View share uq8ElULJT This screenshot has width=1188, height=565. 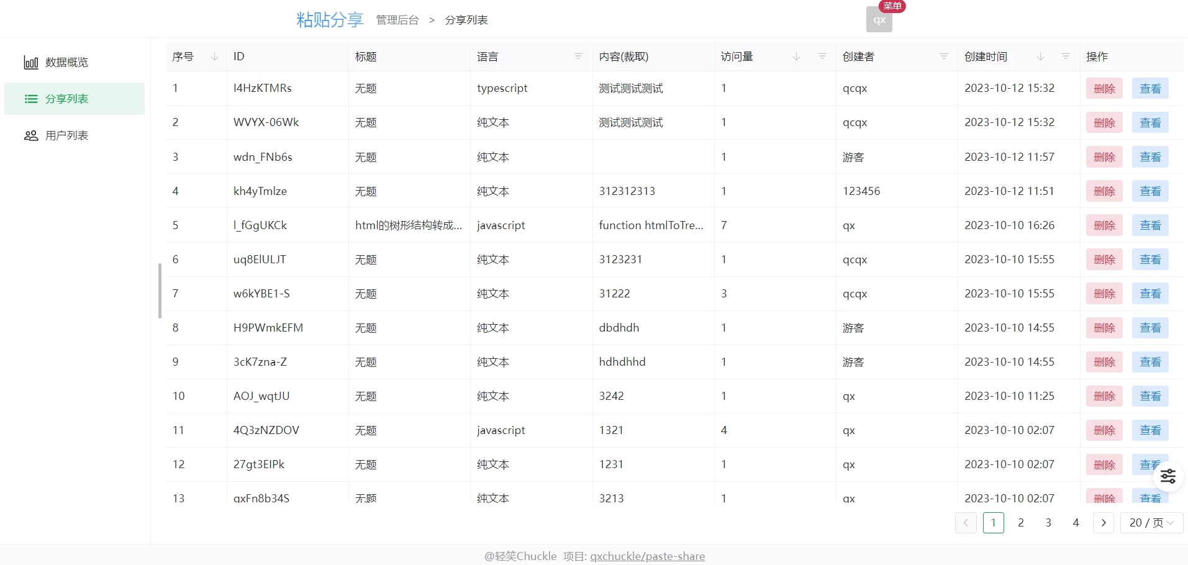[x=1150, y=260]
